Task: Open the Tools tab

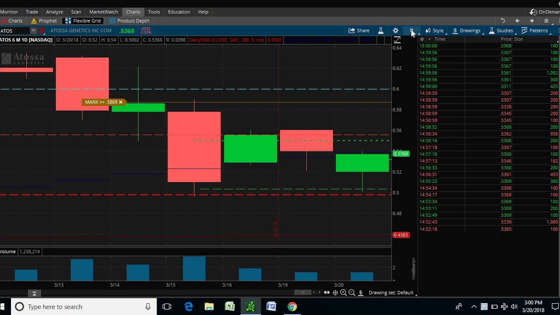Action: 154,12
